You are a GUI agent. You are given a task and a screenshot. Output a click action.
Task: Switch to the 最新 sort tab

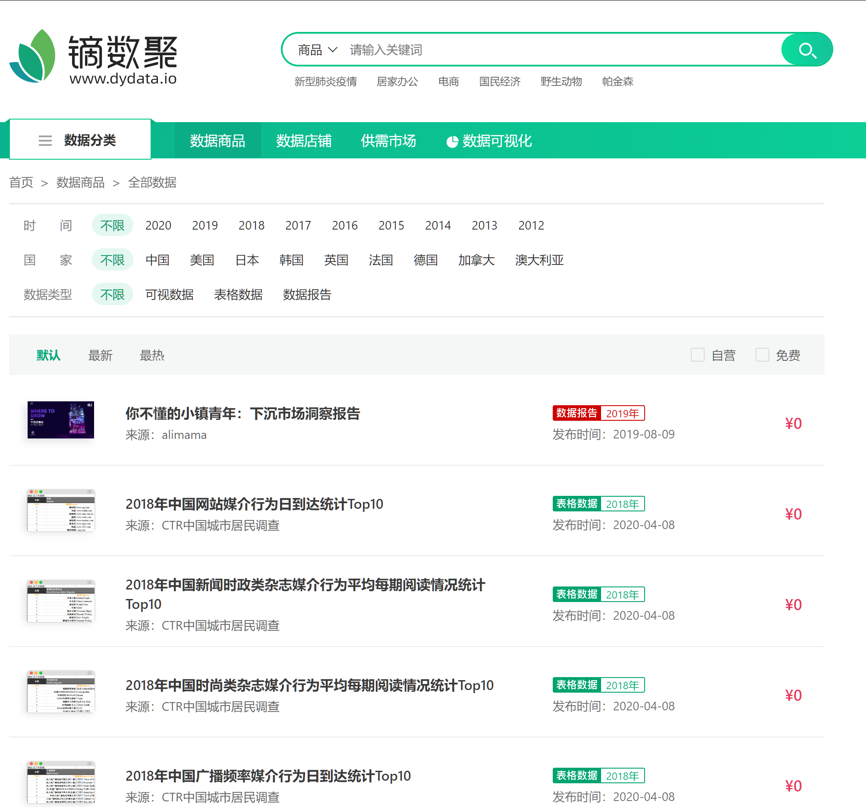click(99, 353)
